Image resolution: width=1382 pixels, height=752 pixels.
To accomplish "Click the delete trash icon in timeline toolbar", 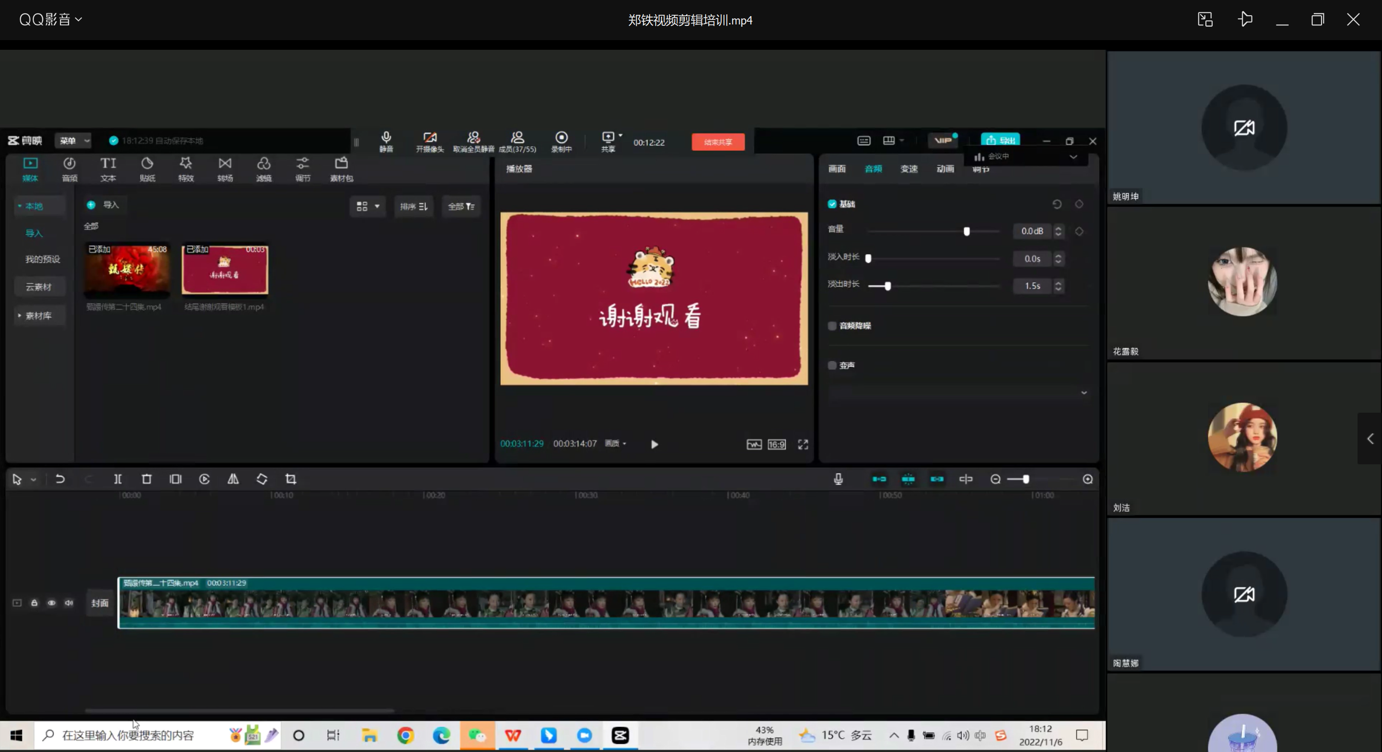I will [147, 479].
